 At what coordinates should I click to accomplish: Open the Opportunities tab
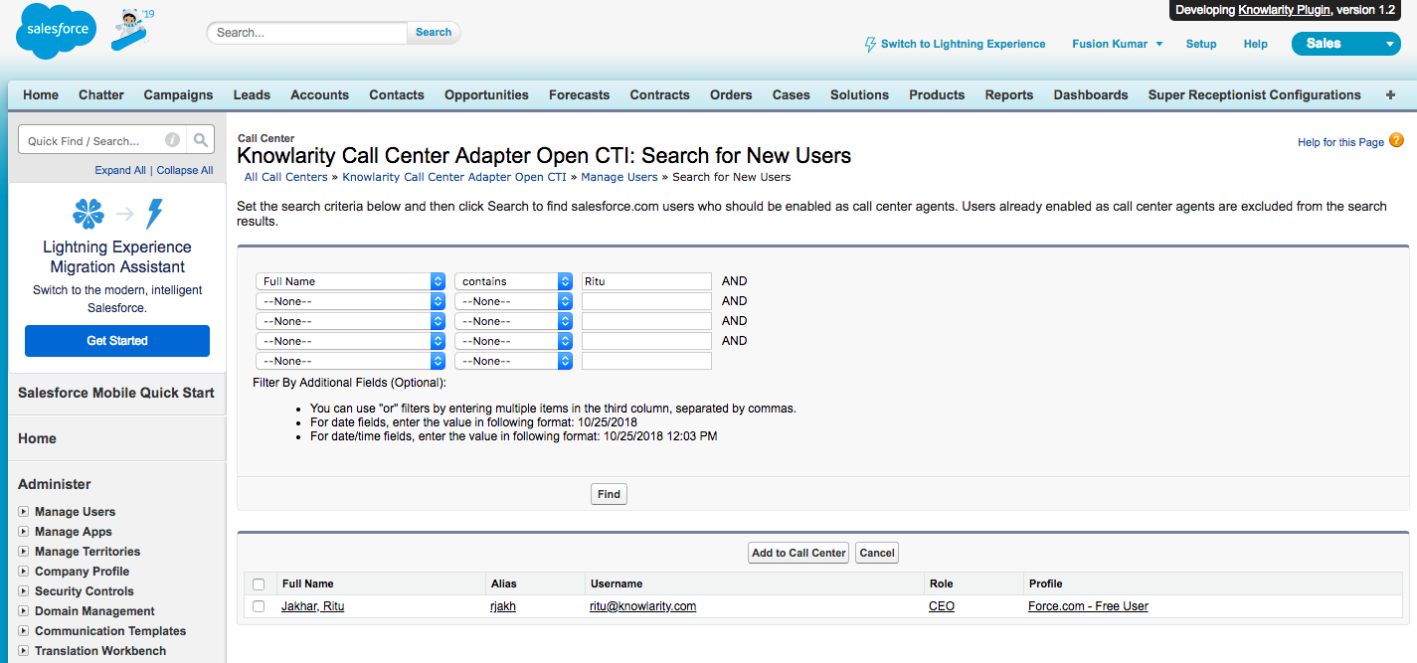click(x=486, y=95)
